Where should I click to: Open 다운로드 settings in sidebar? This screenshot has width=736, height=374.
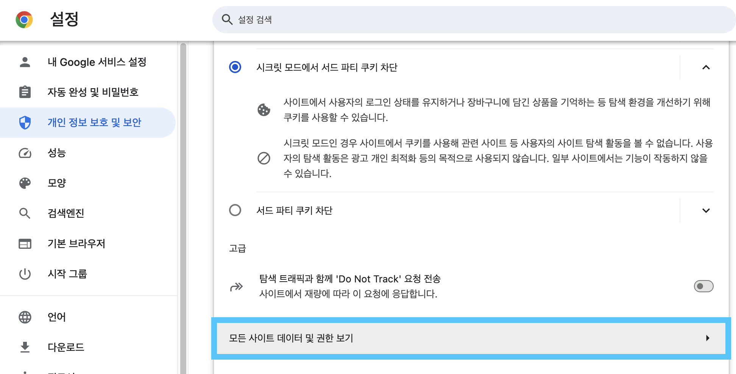point(66,347)
